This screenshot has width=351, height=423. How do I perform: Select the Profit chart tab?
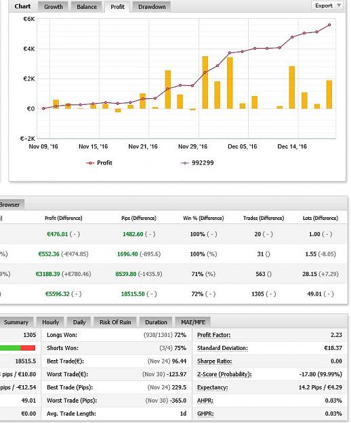point(117,7)
